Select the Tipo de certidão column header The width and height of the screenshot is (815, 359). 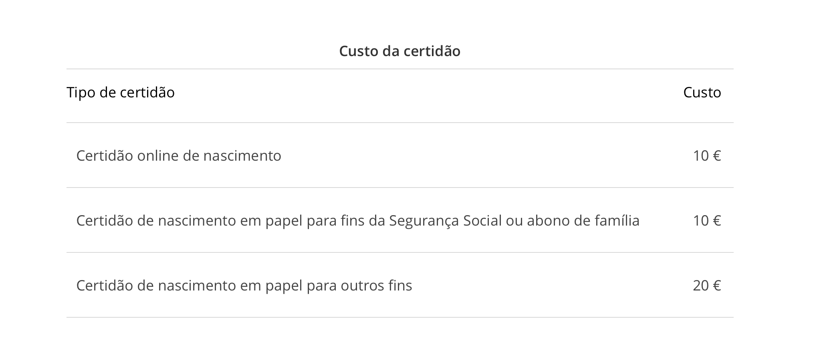click(121, 93)
